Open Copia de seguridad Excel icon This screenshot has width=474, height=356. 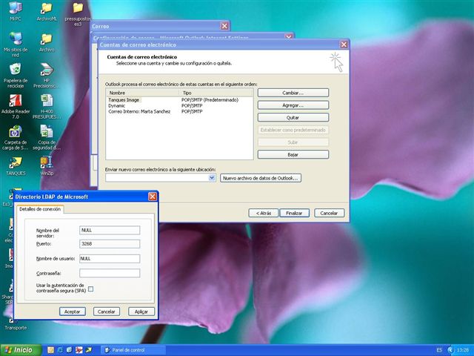click(47, 136)
